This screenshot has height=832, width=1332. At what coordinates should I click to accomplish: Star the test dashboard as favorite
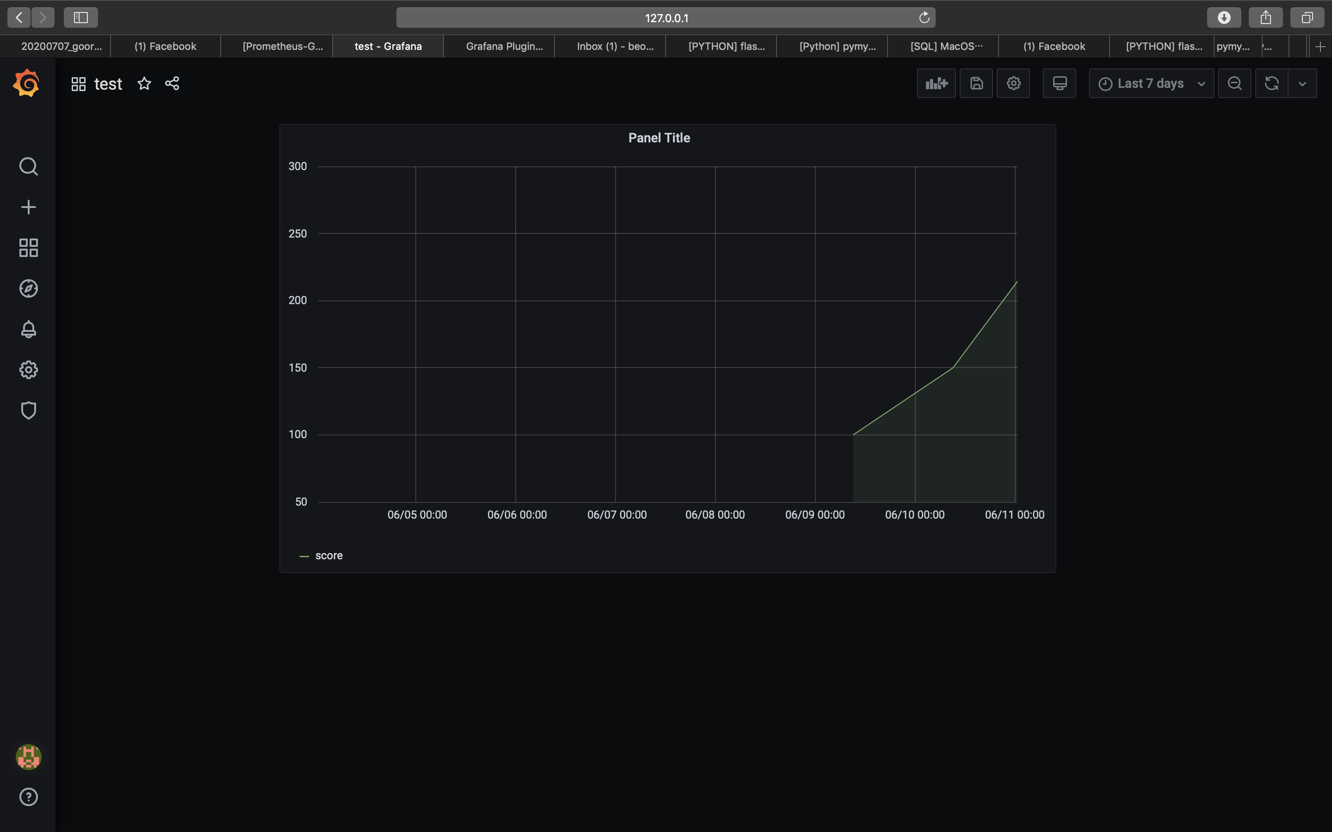[x=144, y=83]
